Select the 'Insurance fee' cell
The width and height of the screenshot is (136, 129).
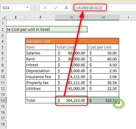[40, 77]
